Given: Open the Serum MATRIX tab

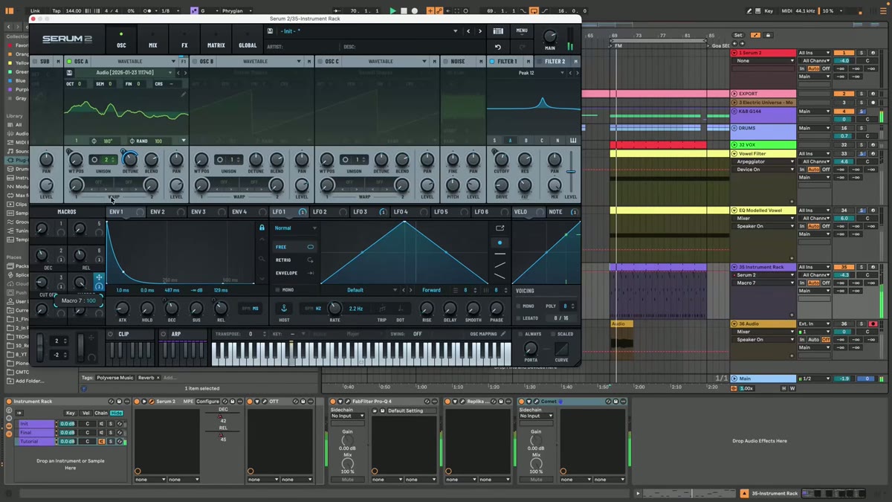Looking at the screenshot, I should pyautogui.click(x=216, y=39).
